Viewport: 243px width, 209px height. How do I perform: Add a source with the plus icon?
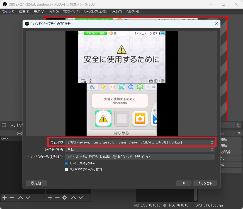point(50,198)
